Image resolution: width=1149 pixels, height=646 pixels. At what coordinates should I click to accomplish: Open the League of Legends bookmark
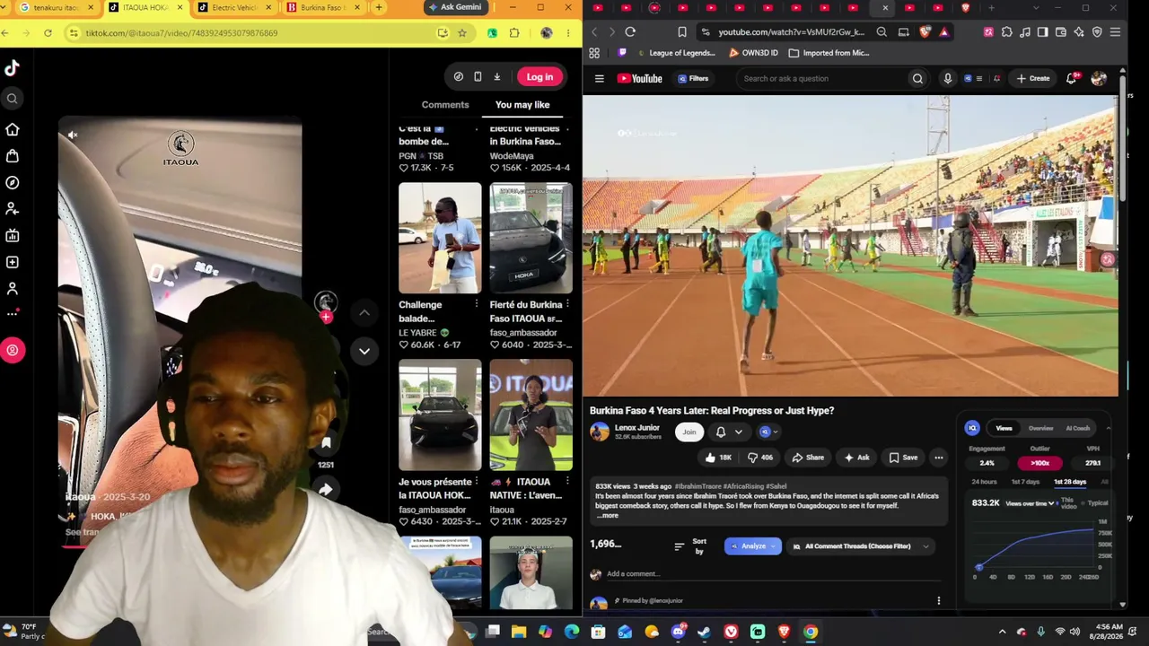676,53
